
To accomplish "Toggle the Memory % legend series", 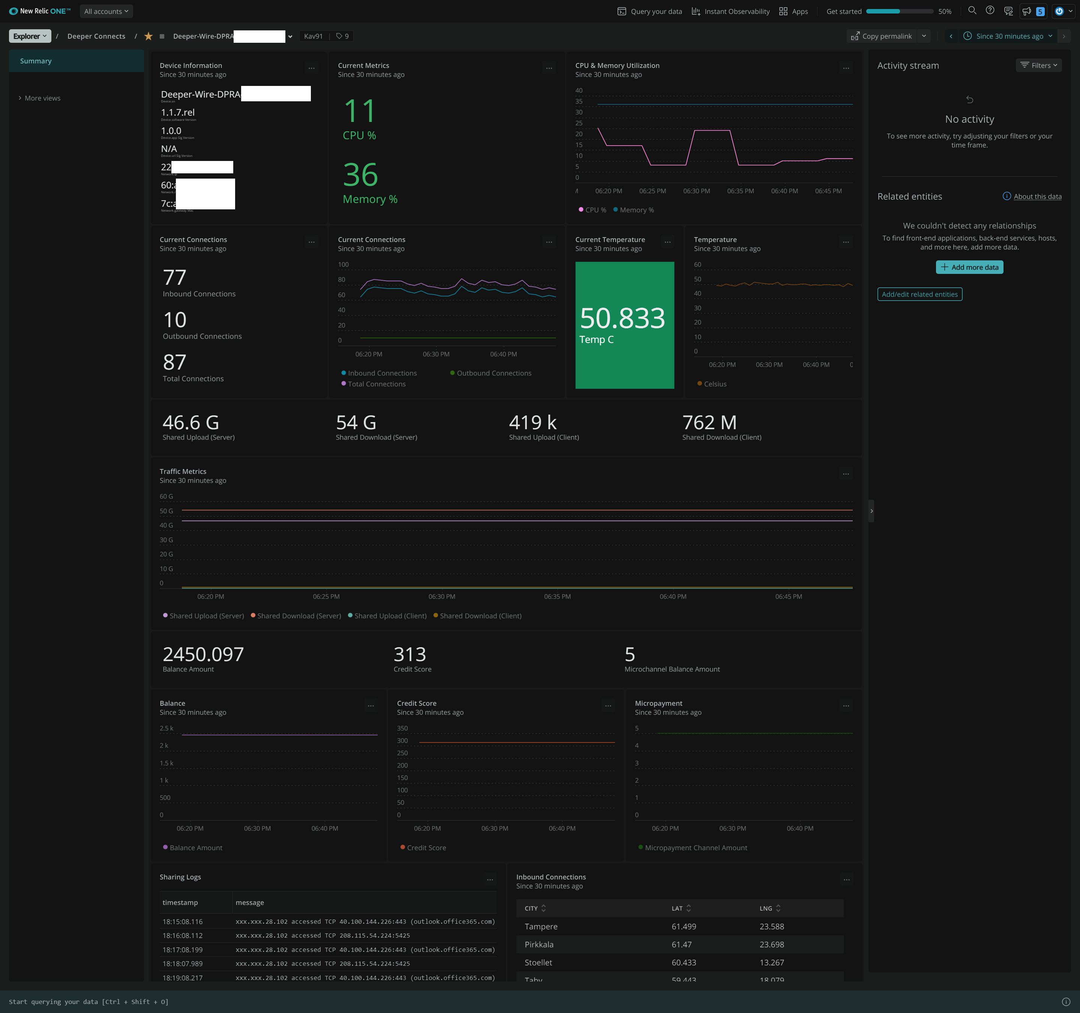I will 633,210.
